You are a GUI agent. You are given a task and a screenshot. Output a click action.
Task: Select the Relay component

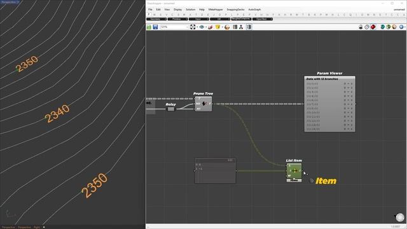coord(171,109)
